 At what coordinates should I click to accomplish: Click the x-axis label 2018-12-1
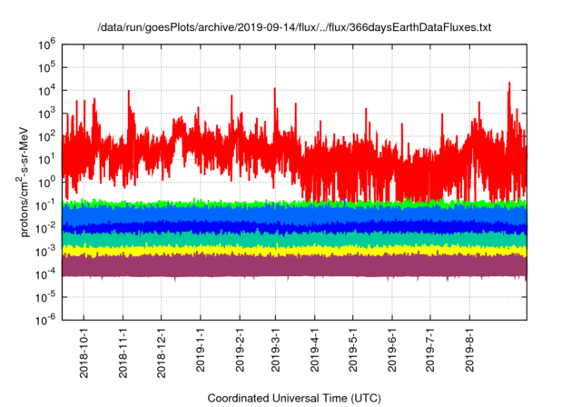pyautogui.click(x=162, y=352)
